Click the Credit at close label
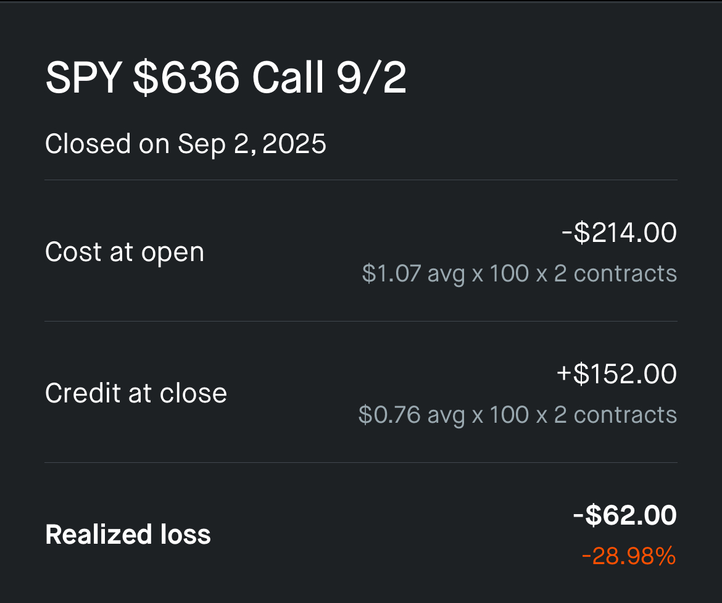Viewport: 722px width, 603px height. tap(136, 393)
